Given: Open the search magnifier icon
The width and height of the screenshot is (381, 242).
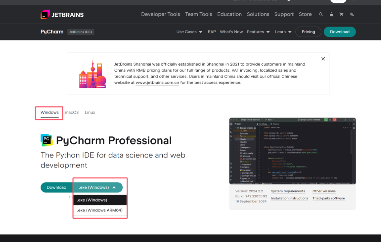Looking at the screenshot, I should (x=321, y=14).
